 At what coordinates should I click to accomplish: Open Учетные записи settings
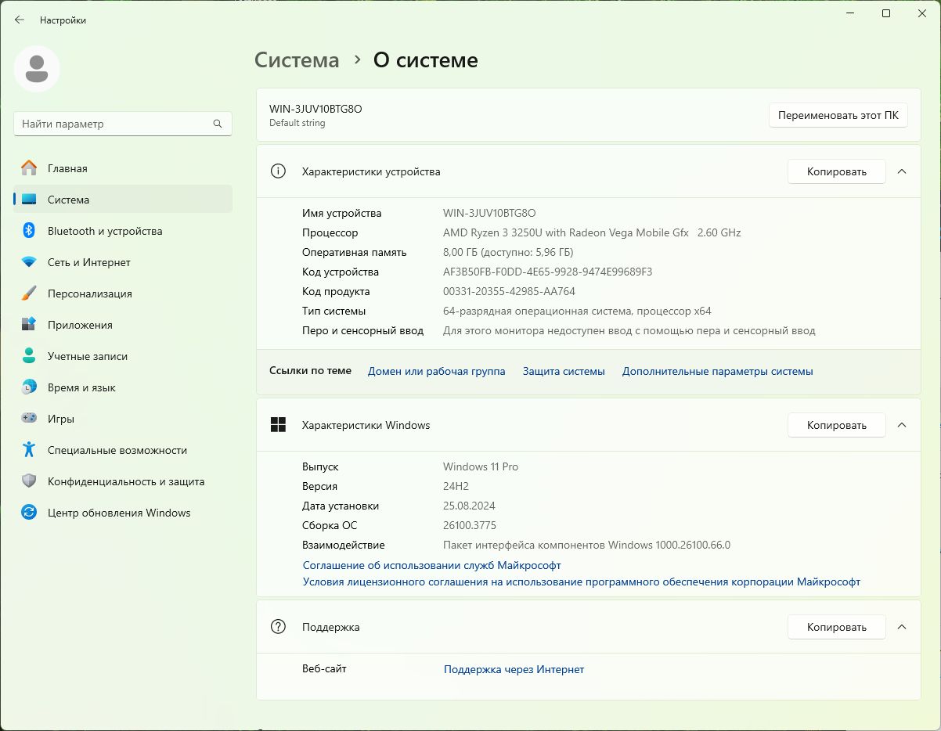(x=123, y=356)
